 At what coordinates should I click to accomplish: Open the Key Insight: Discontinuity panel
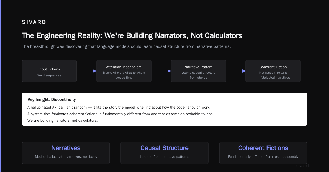point(164,109)
